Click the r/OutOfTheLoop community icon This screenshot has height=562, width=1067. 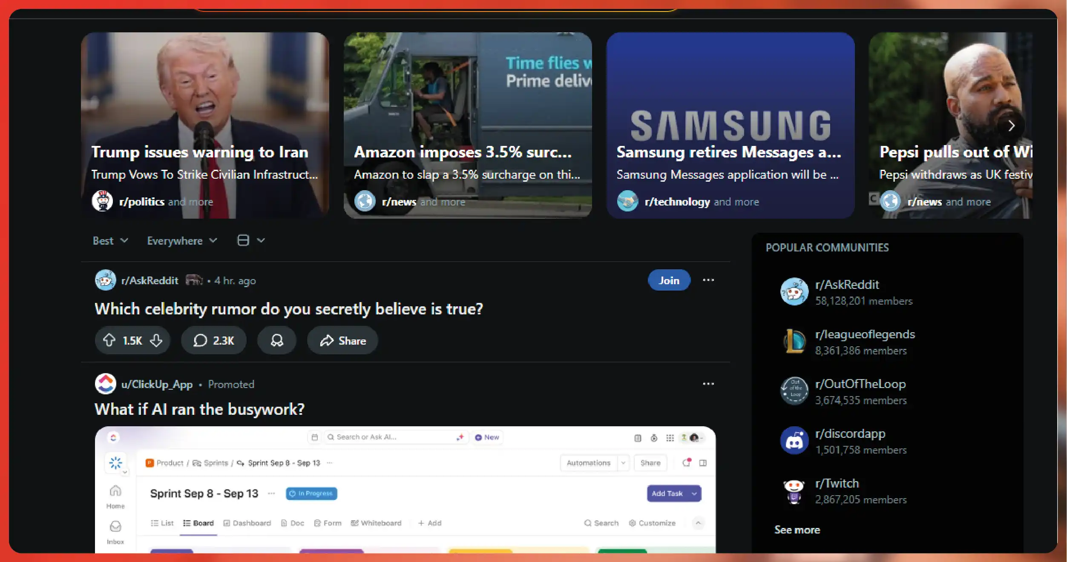click(794, 391)
